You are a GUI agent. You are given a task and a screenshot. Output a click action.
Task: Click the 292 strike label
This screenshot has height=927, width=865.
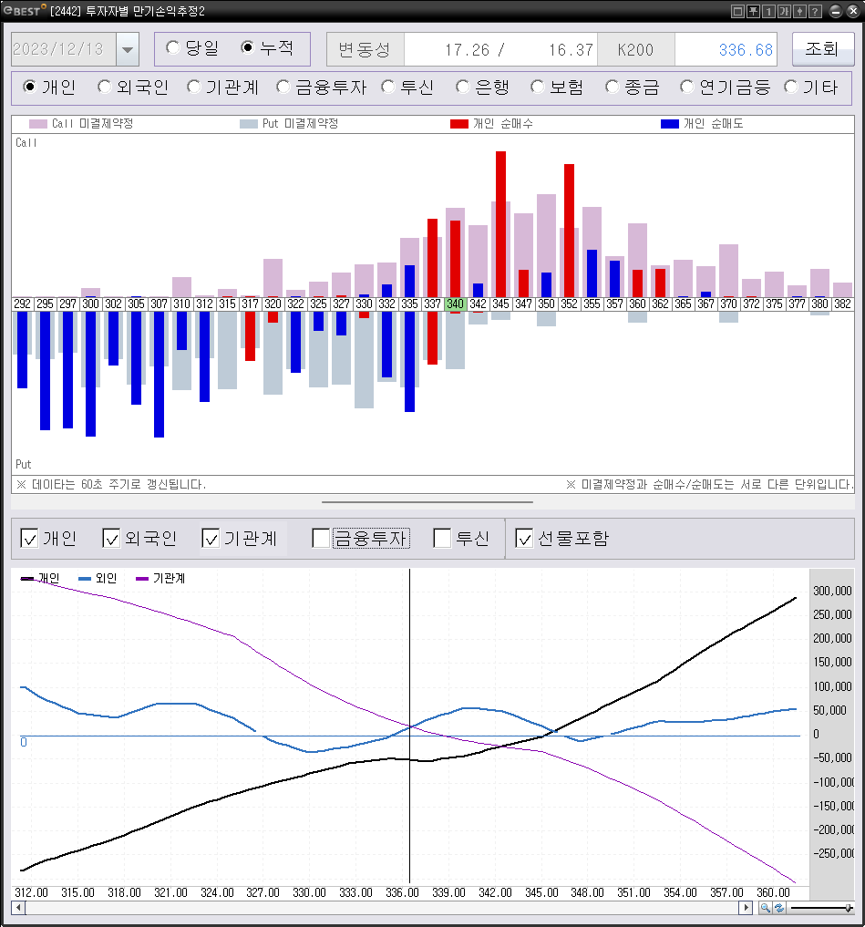point(23,304)
